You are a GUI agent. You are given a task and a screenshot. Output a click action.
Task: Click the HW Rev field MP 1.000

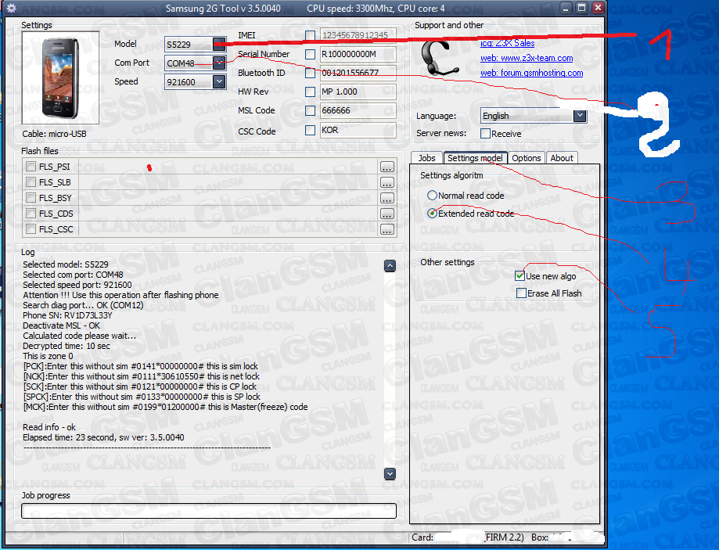(358, 92)
